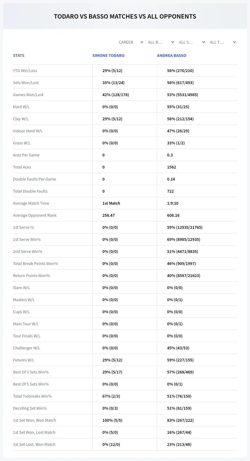Select Todaro's Average Opponent Rank 256.47
250x461 pixels.
(108, 215)
